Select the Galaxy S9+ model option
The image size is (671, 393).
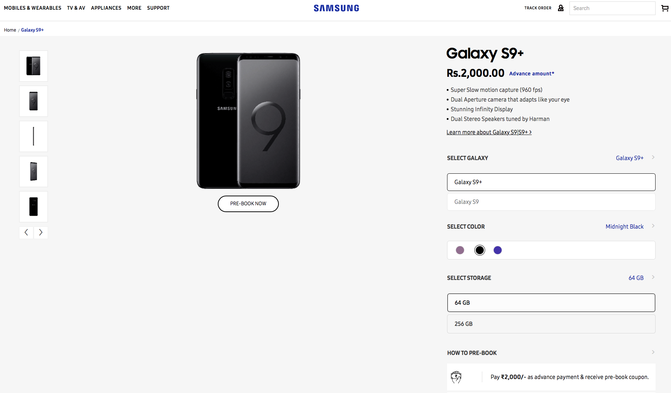coord(551,182)
